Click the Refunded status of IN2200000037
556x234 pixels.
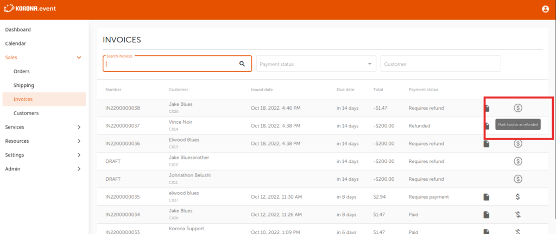point(420,125)
